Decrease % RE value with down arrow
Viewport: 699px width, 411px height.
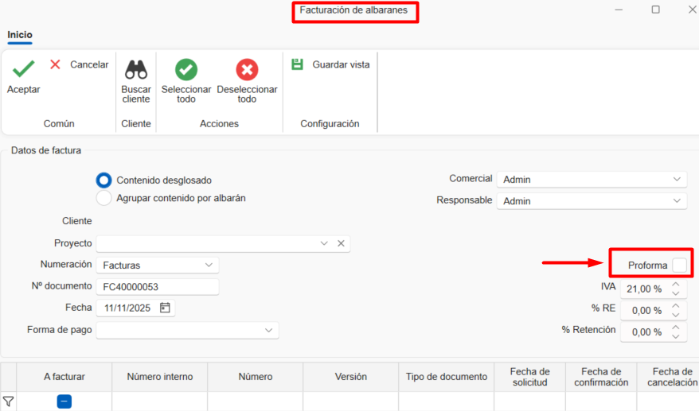676,315
